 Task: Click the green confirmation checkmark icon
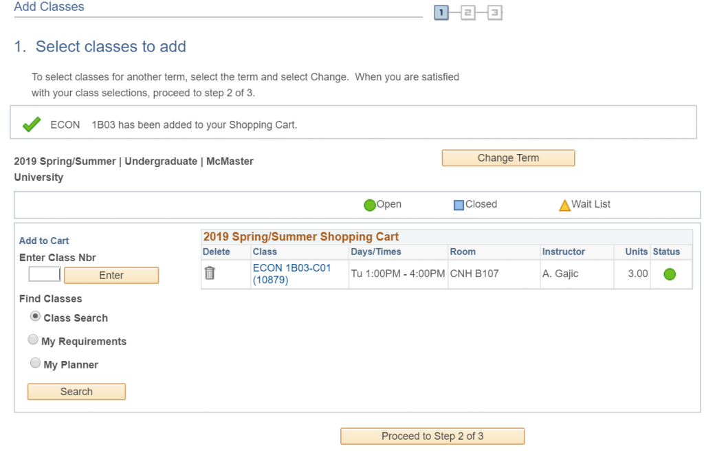click(32, 124)
